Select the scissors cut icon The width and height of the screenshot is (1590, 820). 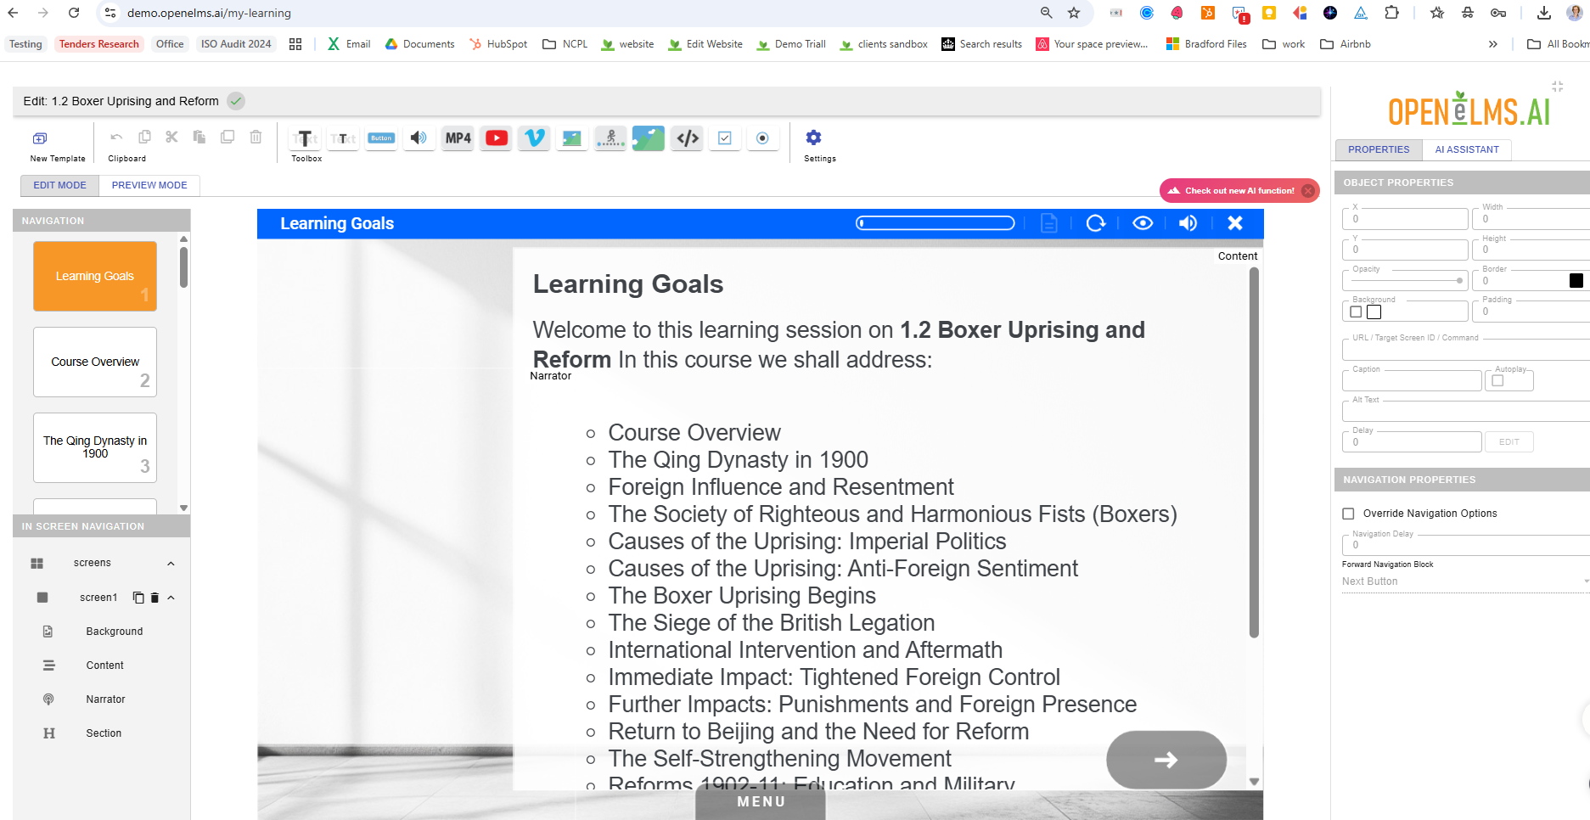[171, 137]
